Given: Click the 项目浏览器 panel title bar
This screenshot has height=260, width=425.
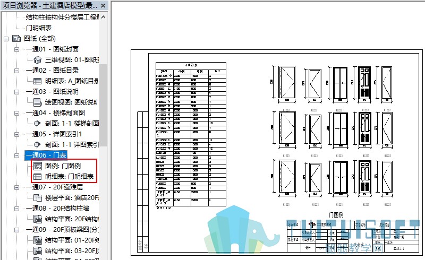Looking at the screenshot, I should [54, 5].
